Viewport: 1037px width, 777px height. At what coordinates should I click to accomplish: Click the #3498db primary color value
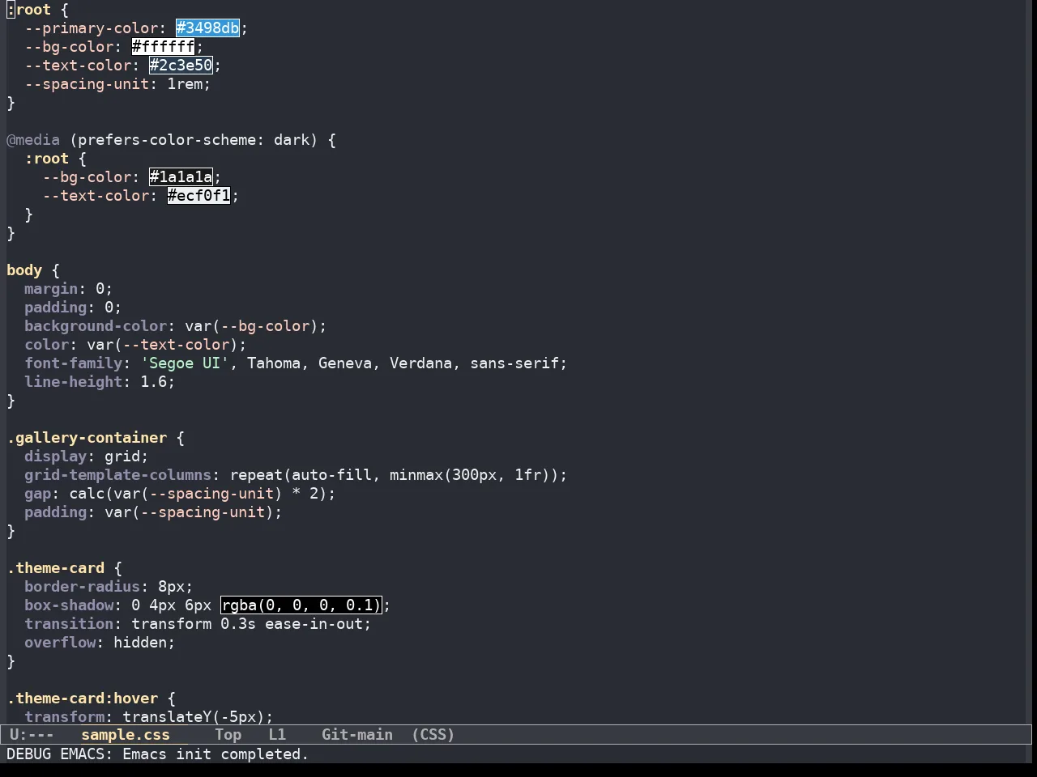(207, 28)
